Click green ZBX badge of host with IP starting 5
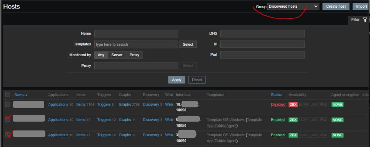Image resolution: width=370 pixels, height=147 pixels. (x=293, y=120)
